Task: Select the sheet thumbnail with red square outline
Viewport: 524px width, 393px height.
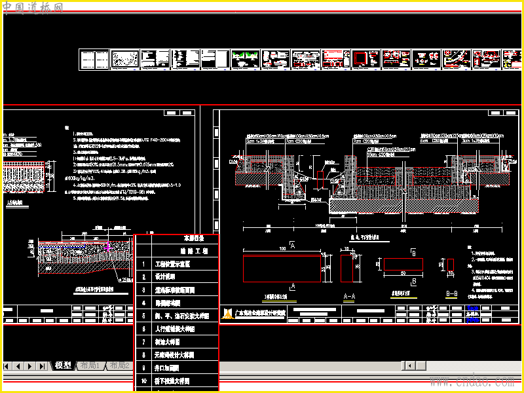Action: [366, 60]
